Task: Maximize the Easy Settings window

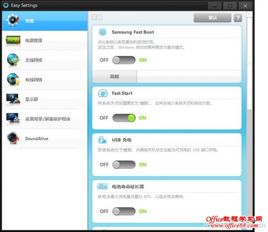Action: (x=230, y=6)
